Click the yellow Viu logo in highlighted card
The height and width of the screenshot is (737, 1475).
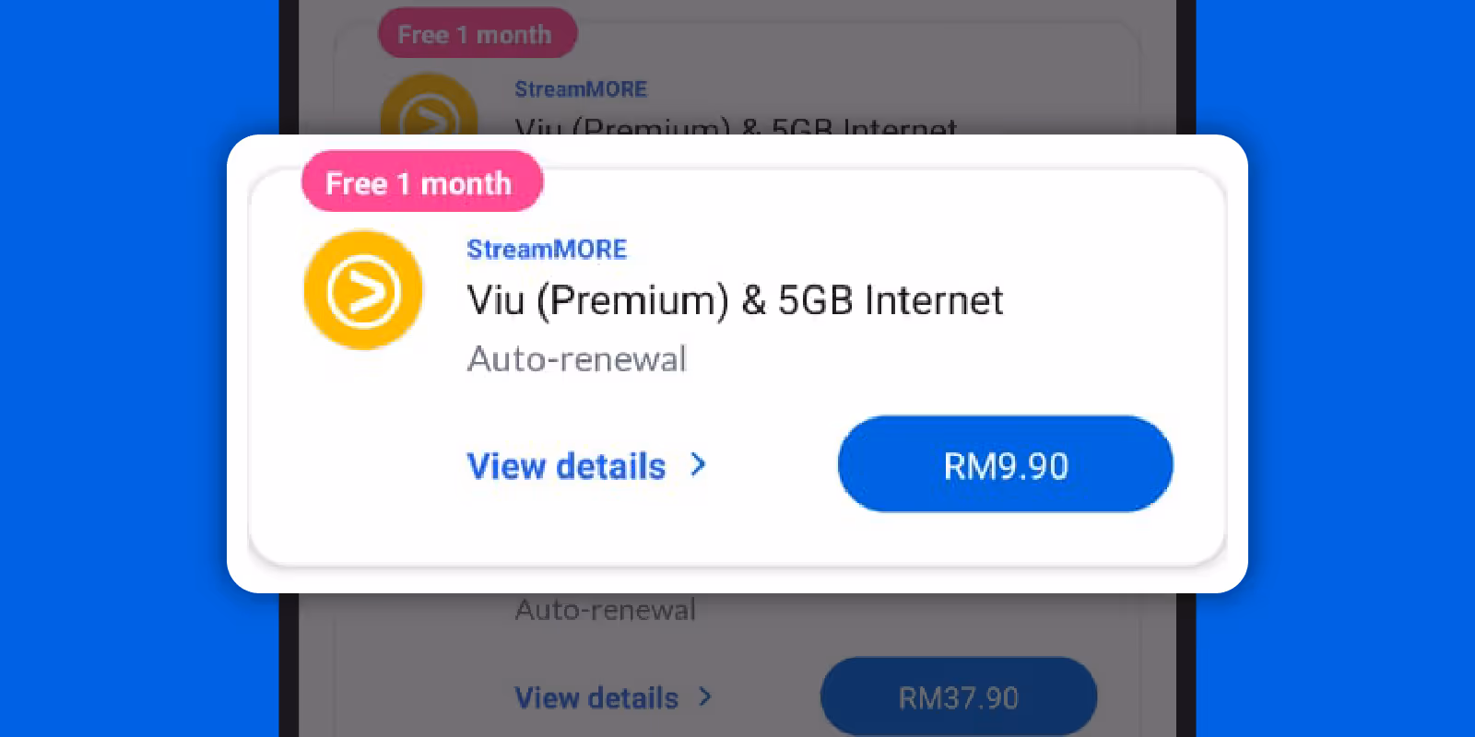click(363, 290)
